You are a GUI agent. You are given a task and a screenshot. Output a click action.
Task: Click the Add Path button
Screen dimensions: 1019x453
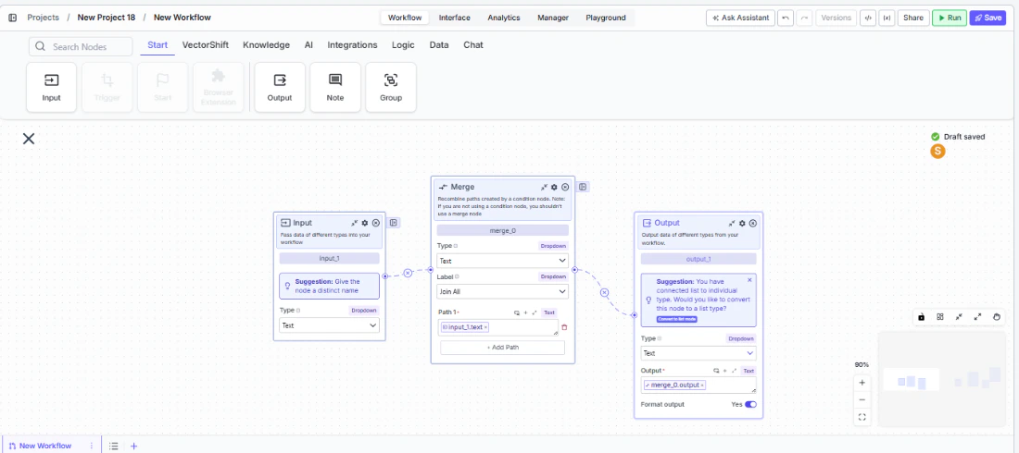502,348
